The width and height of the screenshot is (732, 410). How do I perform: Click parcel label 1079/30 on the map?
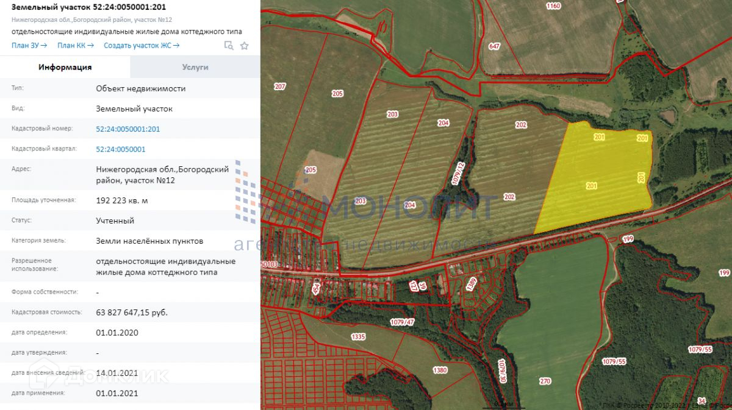502,370
